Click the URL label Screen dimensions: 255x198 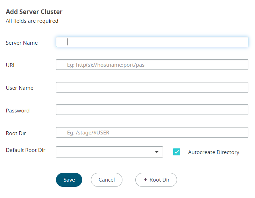[11, 65]
